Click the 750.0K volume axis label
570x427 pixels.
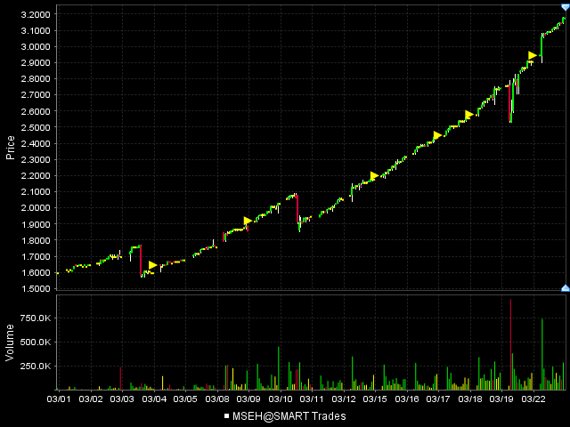(x=36, y=318)
